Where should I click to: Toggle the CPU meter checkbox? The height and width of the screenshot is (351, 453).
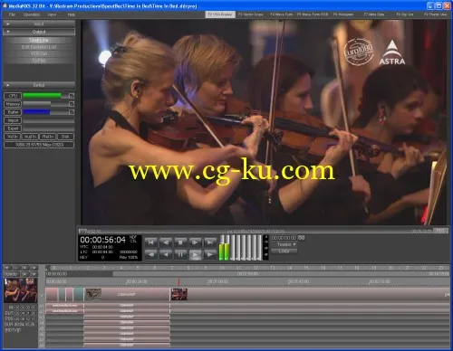pyautogui.click(x=72, y=96)
